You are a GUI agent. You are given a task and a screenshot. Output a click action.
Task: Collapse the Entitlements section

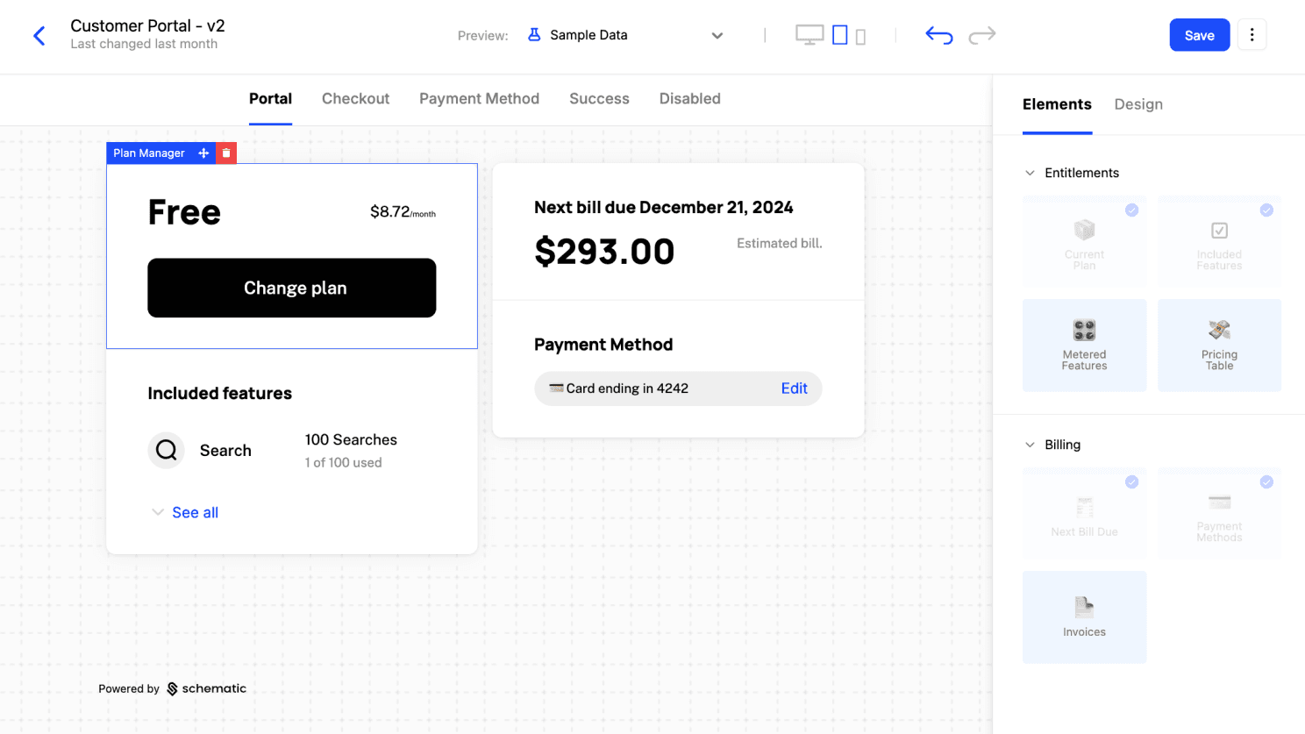pyautogui.click(x=1030, y=173)
